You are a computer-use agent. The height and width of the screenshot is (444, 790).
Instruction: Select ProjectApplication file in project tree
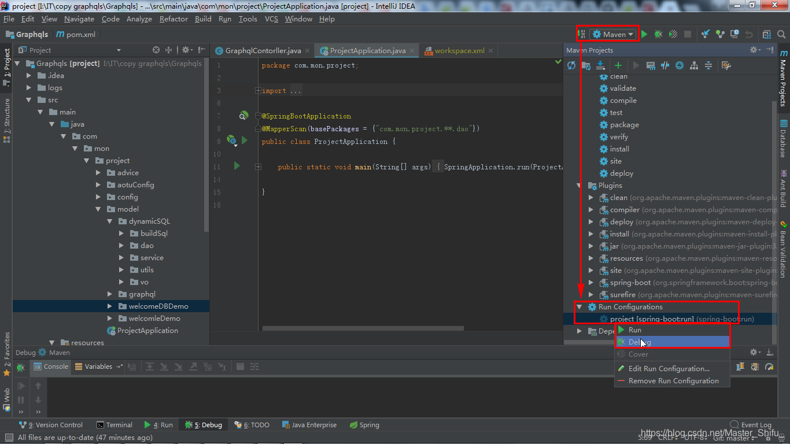tap(142, 331)
